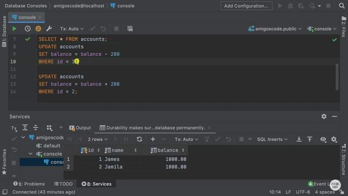Viewport: 348px width, 196px height.
Task: Click the export data download icon
Action: pos(299,139)
